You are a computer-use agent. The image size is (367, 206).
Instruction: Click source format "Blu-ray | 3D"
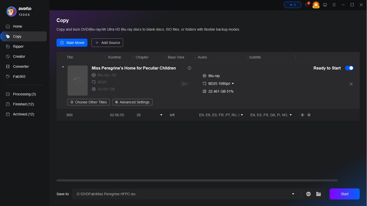click(107, 75)
